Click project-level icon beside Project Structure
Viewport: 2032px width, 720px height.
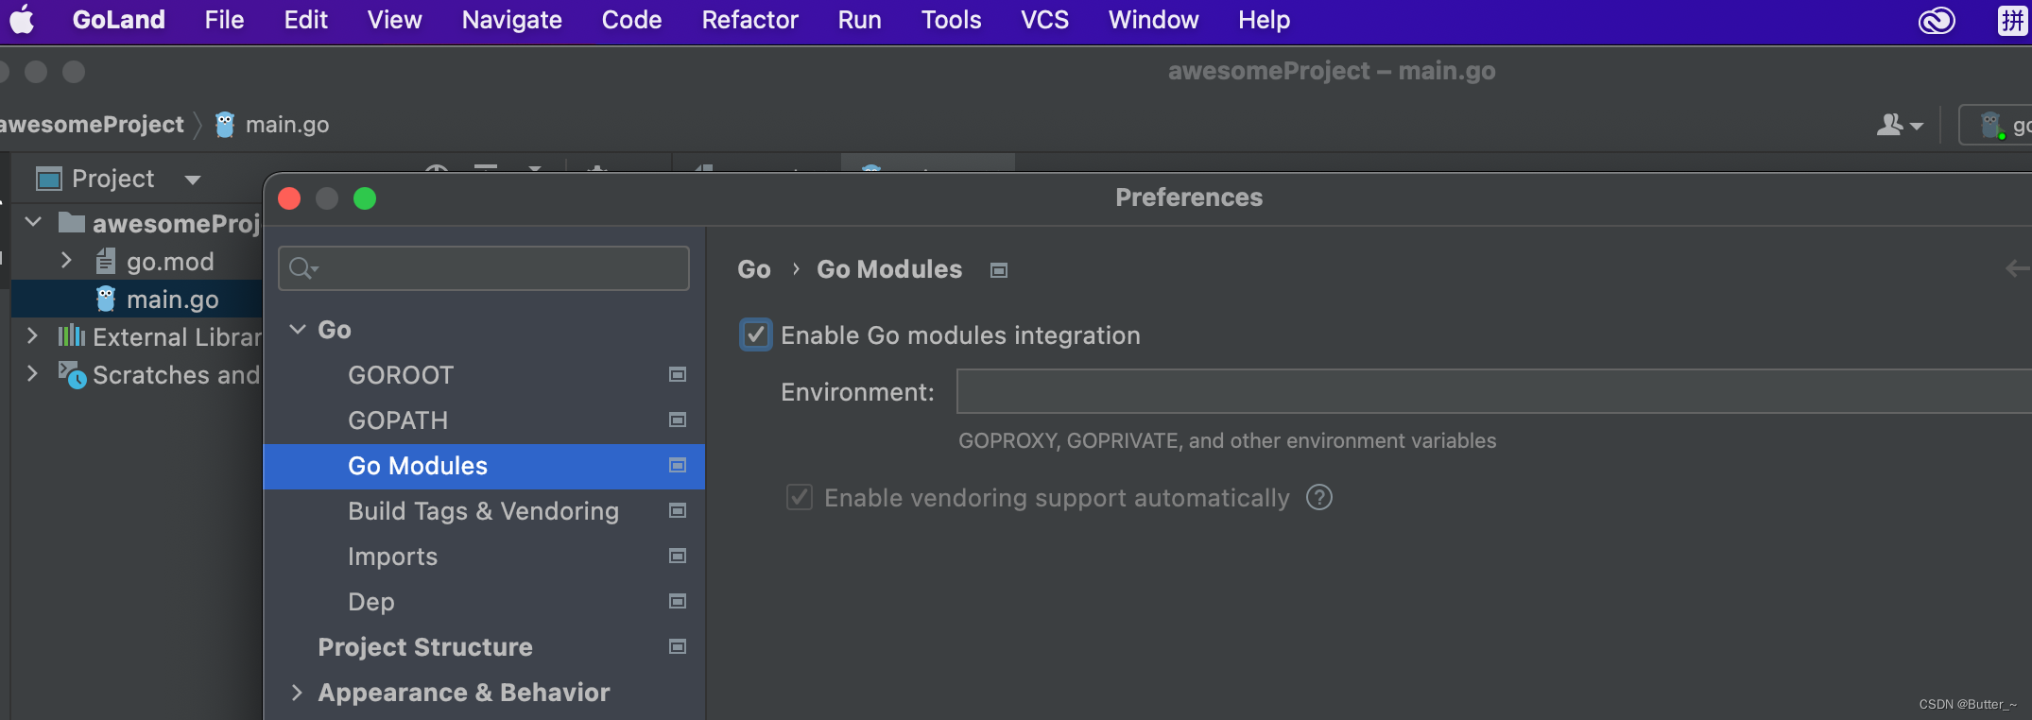678,646
